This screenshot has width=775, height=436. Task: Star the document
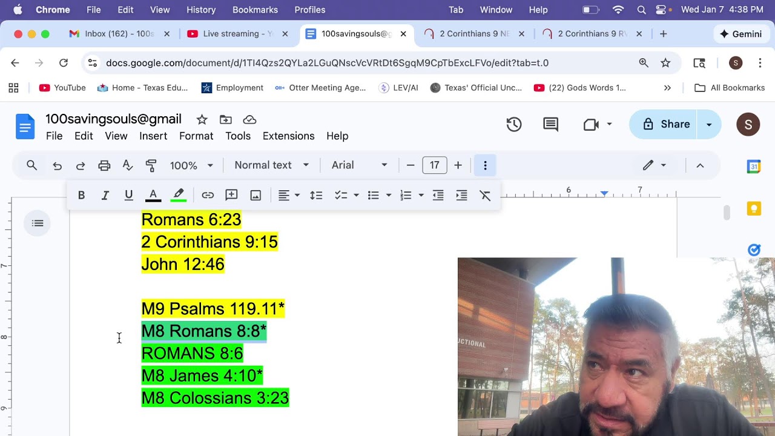coord(202,119)
